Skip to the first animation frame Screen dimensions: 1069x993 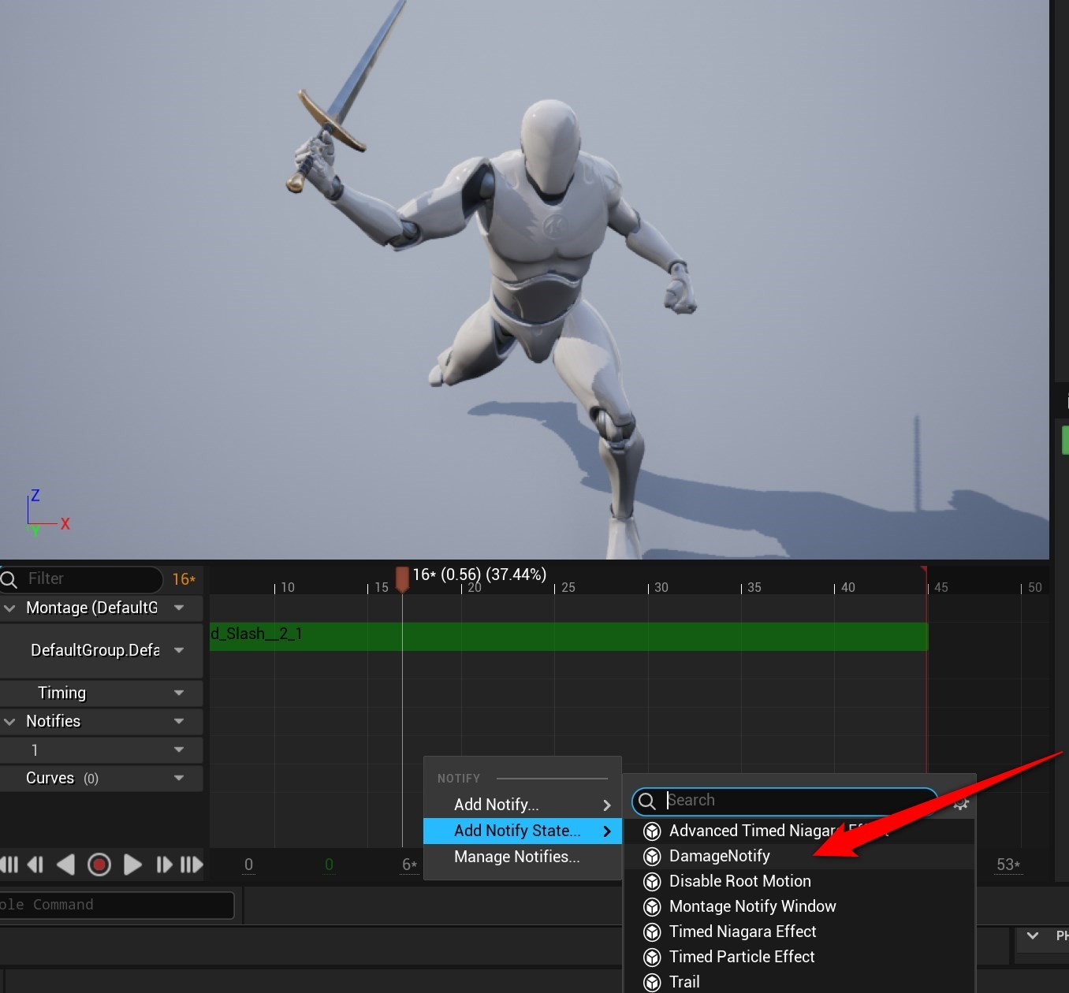tap(9, 865)
